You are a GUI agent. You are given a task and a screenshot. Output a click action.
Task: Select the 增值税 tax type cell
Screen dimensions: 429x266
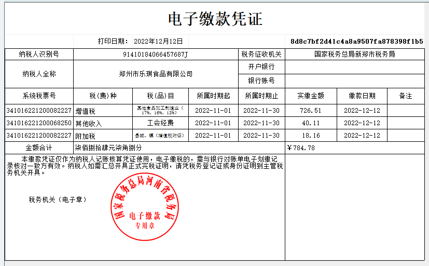click(x=86, y=111)
